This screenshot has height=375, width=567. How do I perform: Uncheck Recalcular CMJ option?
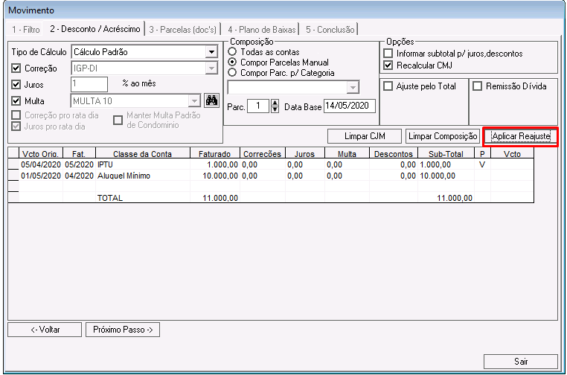(388, 65)
